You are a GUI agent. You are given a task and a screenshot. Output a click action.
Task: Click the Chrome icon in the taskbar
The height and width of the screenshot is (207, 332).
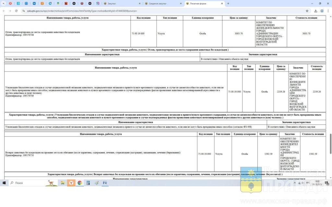pos(79,183)
